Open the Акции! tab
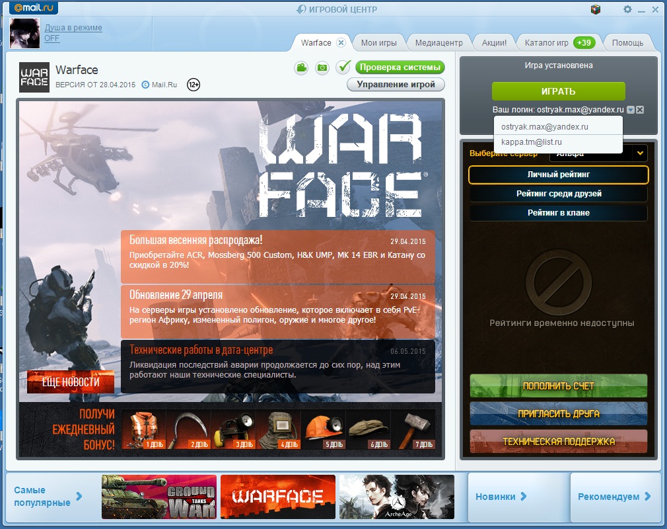Image resolution: width=667 pixels, height=529 pixels. (494, 42)
